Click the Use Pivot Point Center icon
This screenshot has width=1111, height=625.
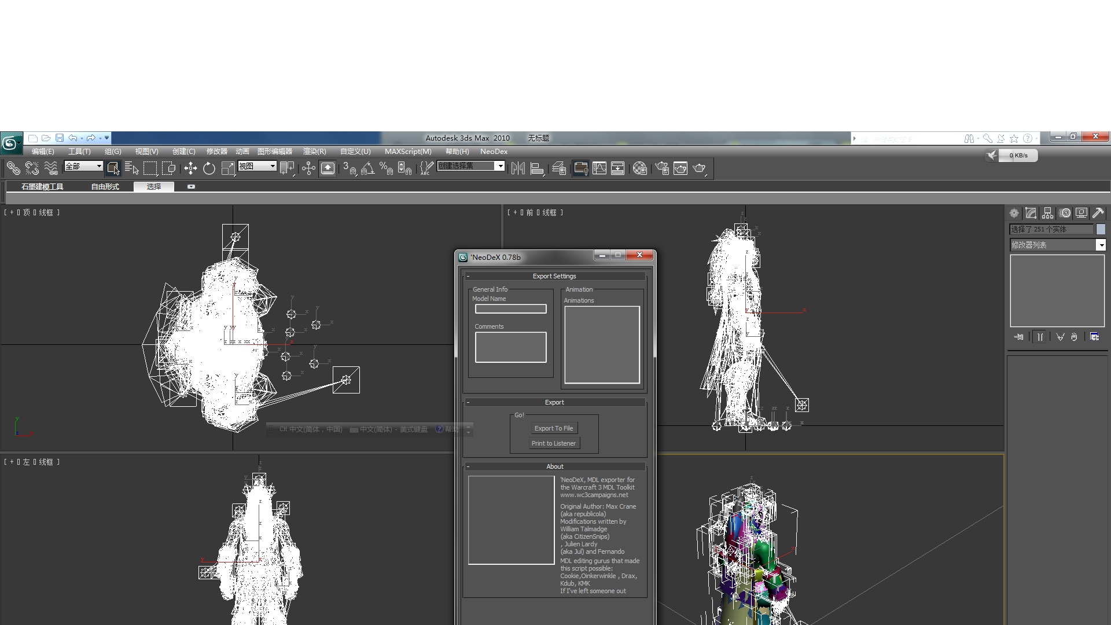point(287,168)
